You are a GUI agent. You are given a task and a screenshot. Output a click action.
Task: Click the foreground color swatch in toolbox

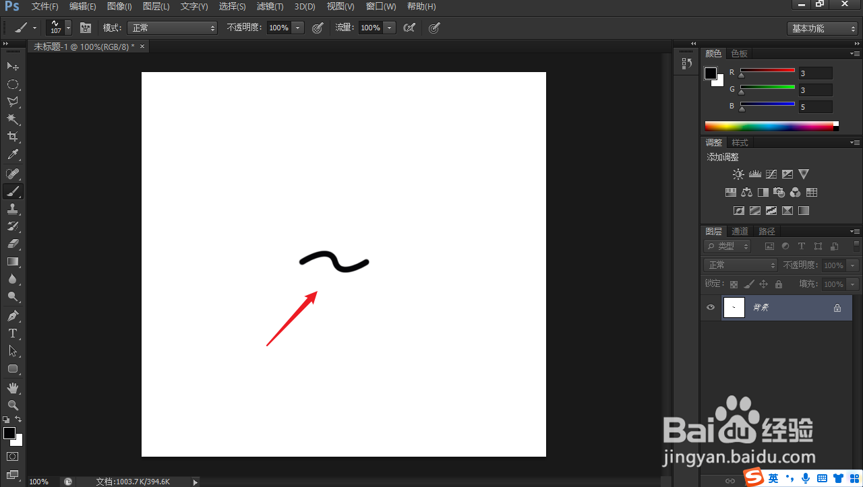(x=9, y=433)
